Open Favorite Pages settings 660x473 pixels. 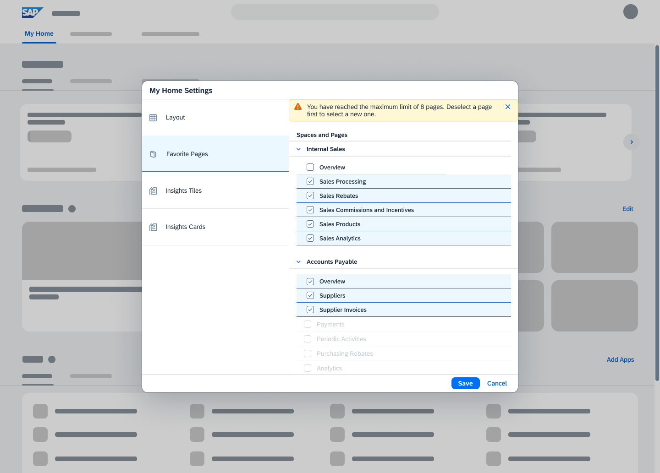[x=215, y=154]
